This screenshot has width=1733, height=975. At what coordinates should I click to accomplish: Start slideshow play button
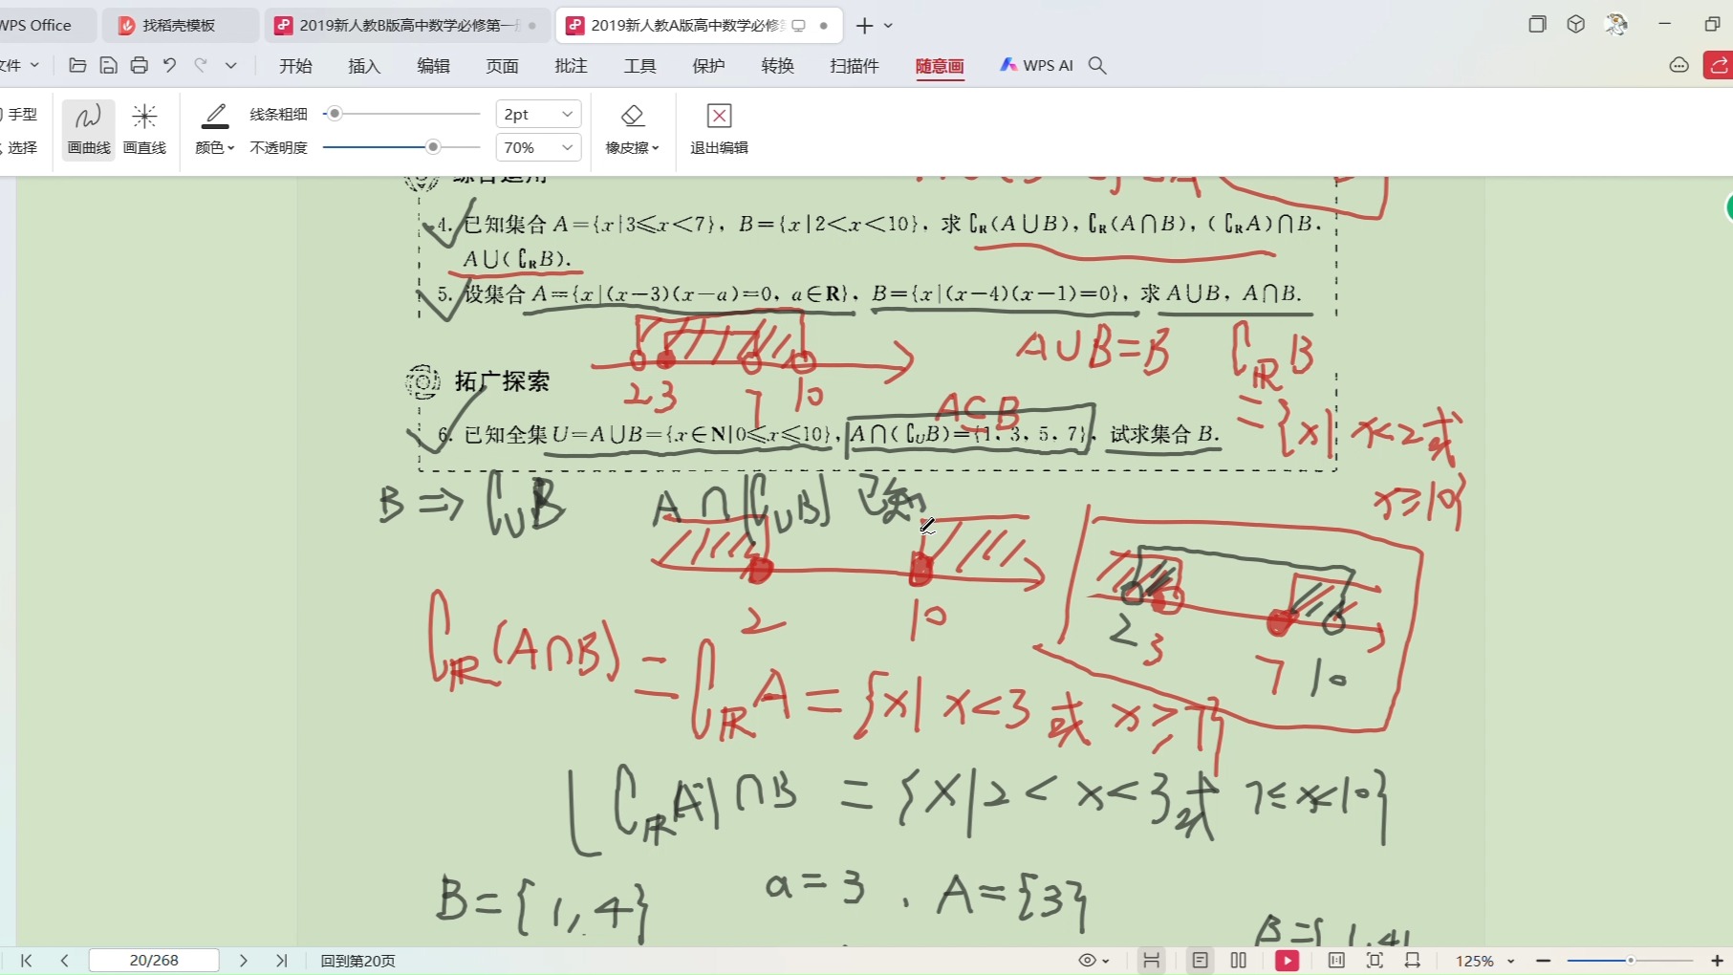click(x=1287, y=961)
